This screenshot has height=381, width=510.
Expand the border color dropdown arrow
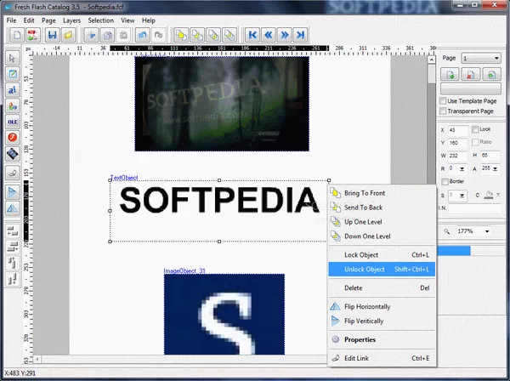(x=498, y=195)
